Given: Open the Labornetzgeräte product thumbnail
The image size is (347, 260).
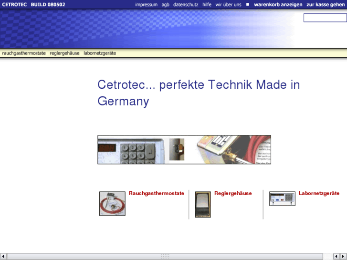Looking at the screenshot, I should (282, 199).
